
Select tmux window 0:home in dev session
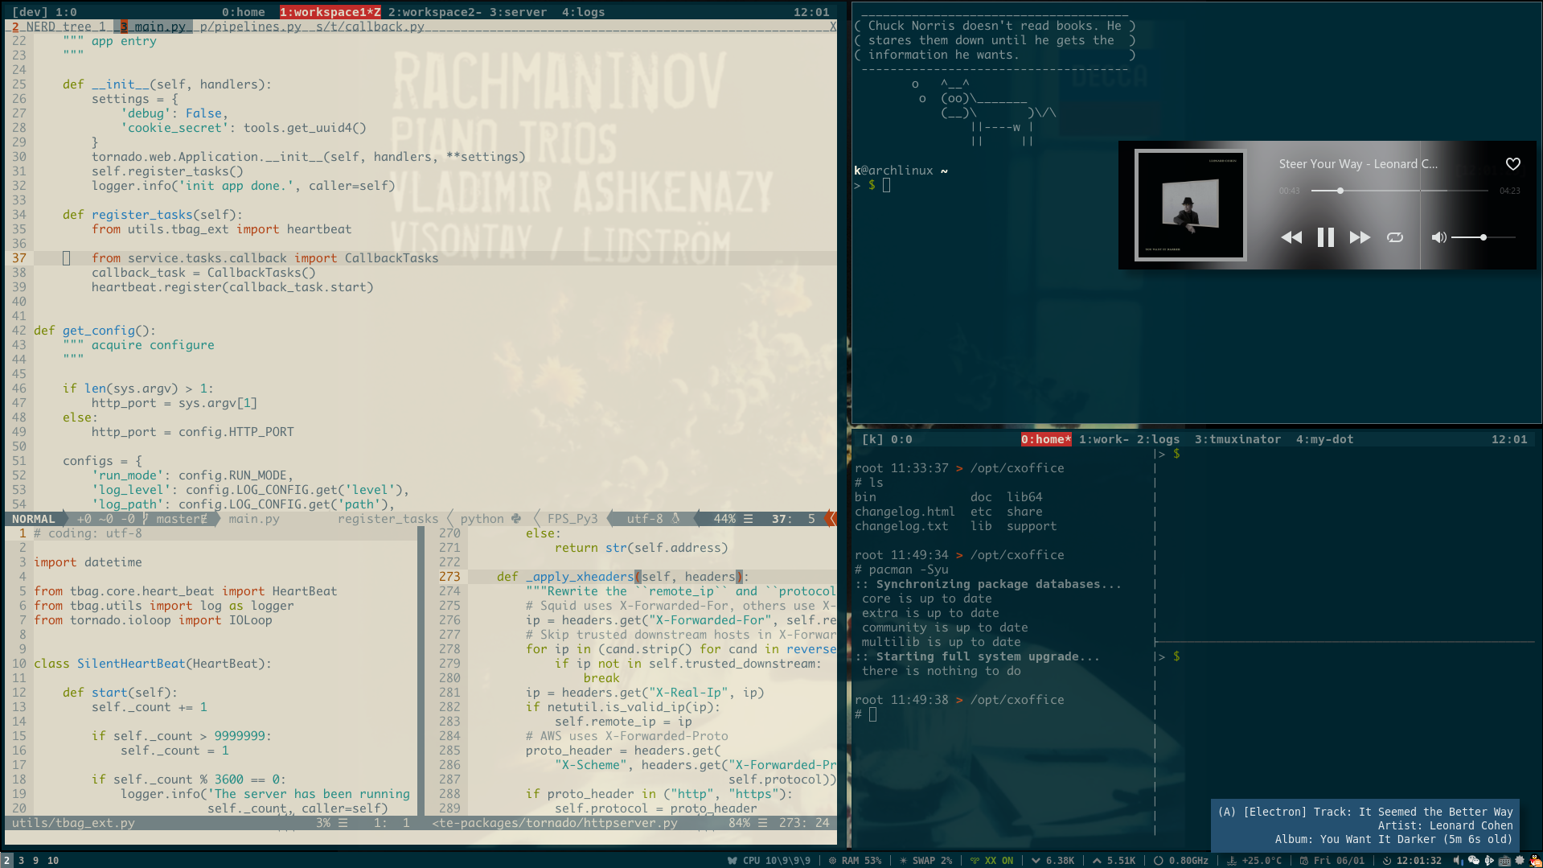point(244,12)
